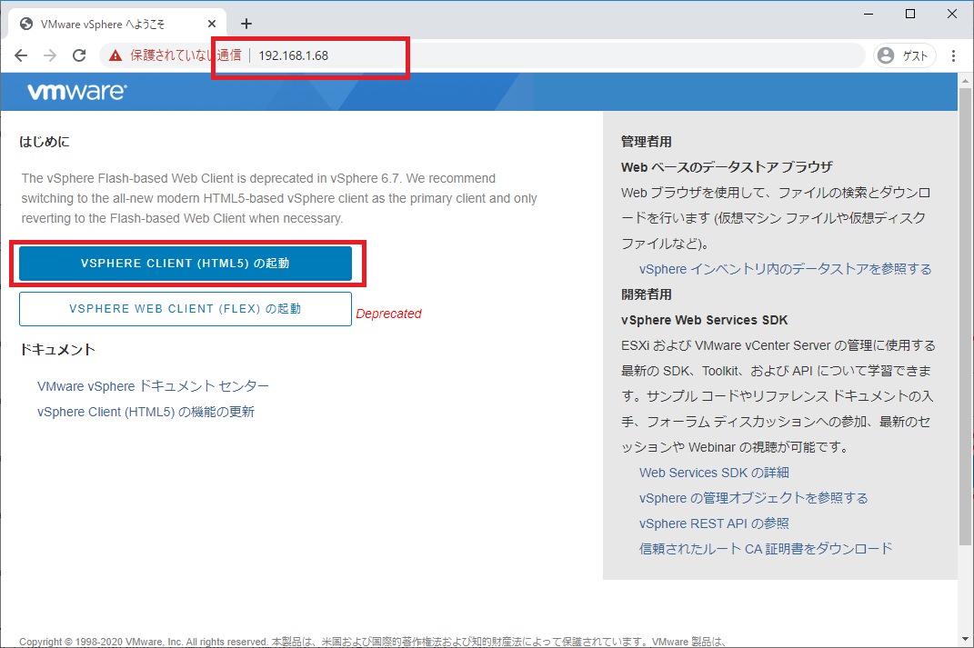
Task: Minimize the browser window
Action: (869, 14)
